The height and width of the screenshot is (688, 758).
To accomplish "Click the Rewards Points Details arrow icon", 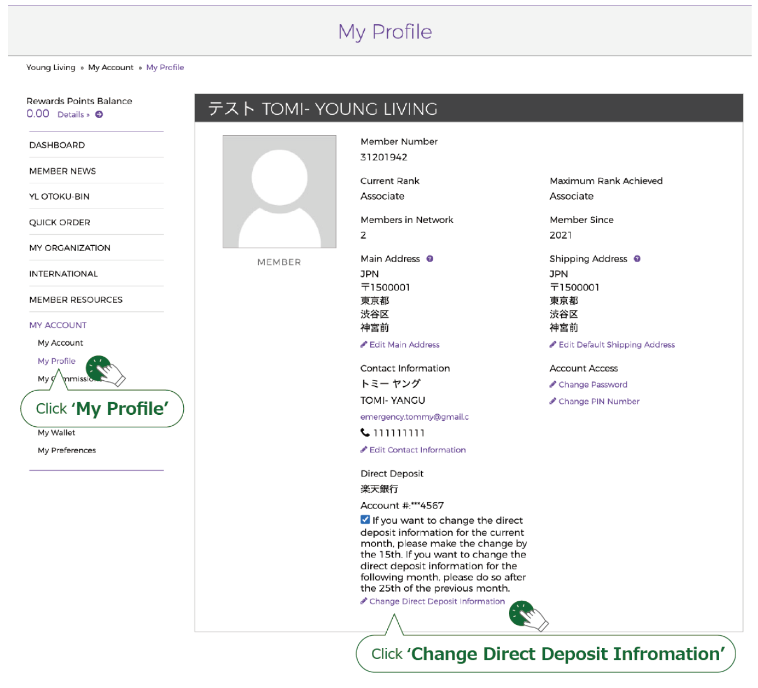I will (x=99, y=115).
